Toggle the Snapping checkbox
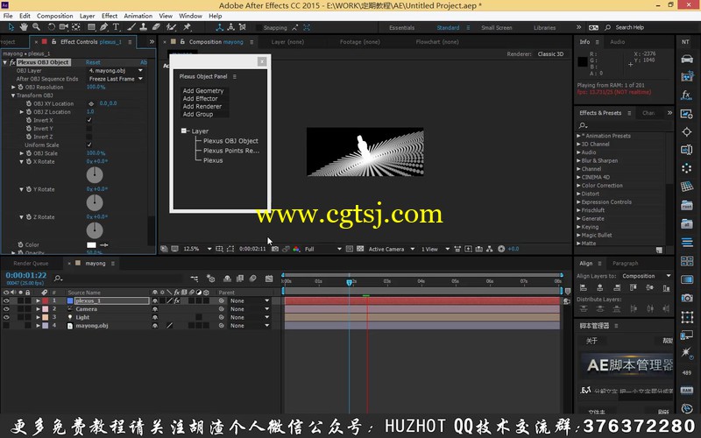 258,28
